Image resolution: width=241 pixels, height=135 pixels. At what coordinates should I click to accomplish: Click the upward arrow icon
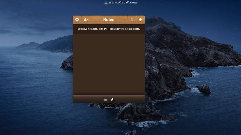tap(132, 20)
